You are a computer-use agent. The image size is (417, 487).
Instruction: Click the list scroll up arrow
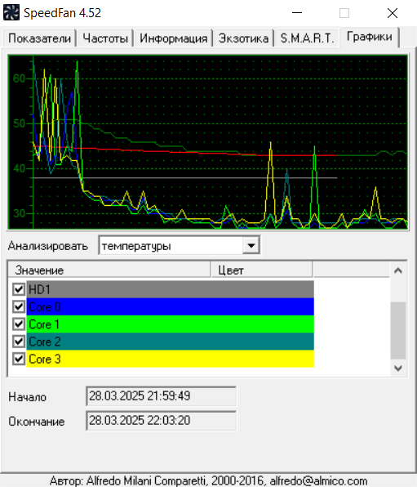(398, 270)
